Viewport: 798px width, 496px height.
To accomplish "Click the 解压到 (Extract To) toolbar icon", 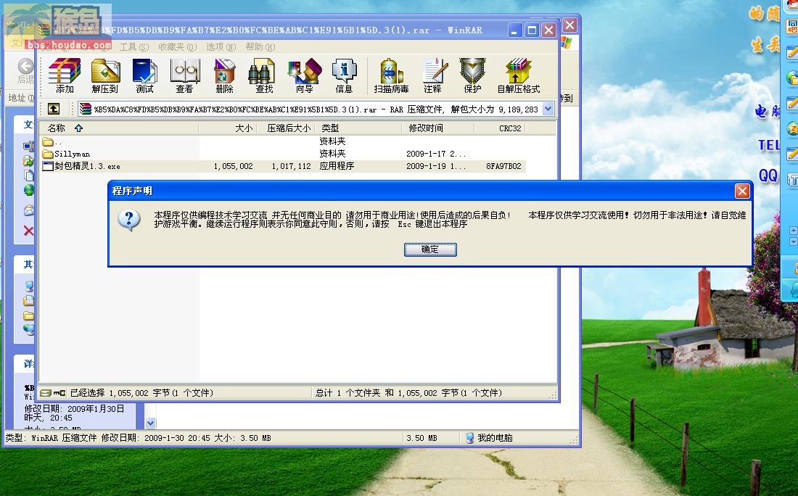I will 105,76.
